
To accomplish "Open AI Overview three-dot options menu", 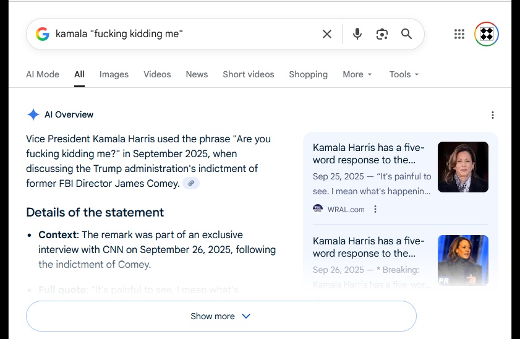I will [492, 115].
